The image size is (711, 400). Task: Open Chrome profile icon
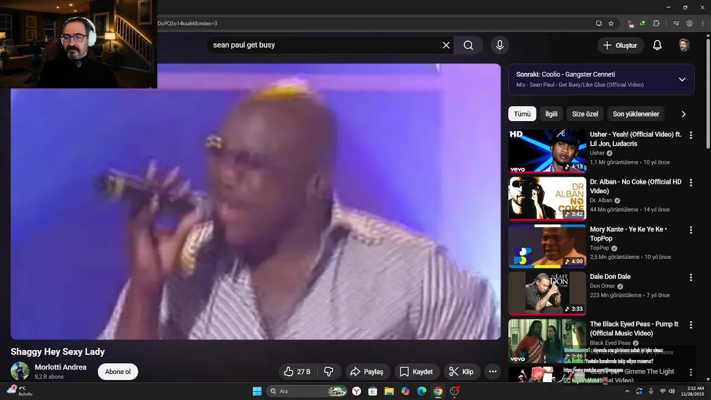[690, 23]
